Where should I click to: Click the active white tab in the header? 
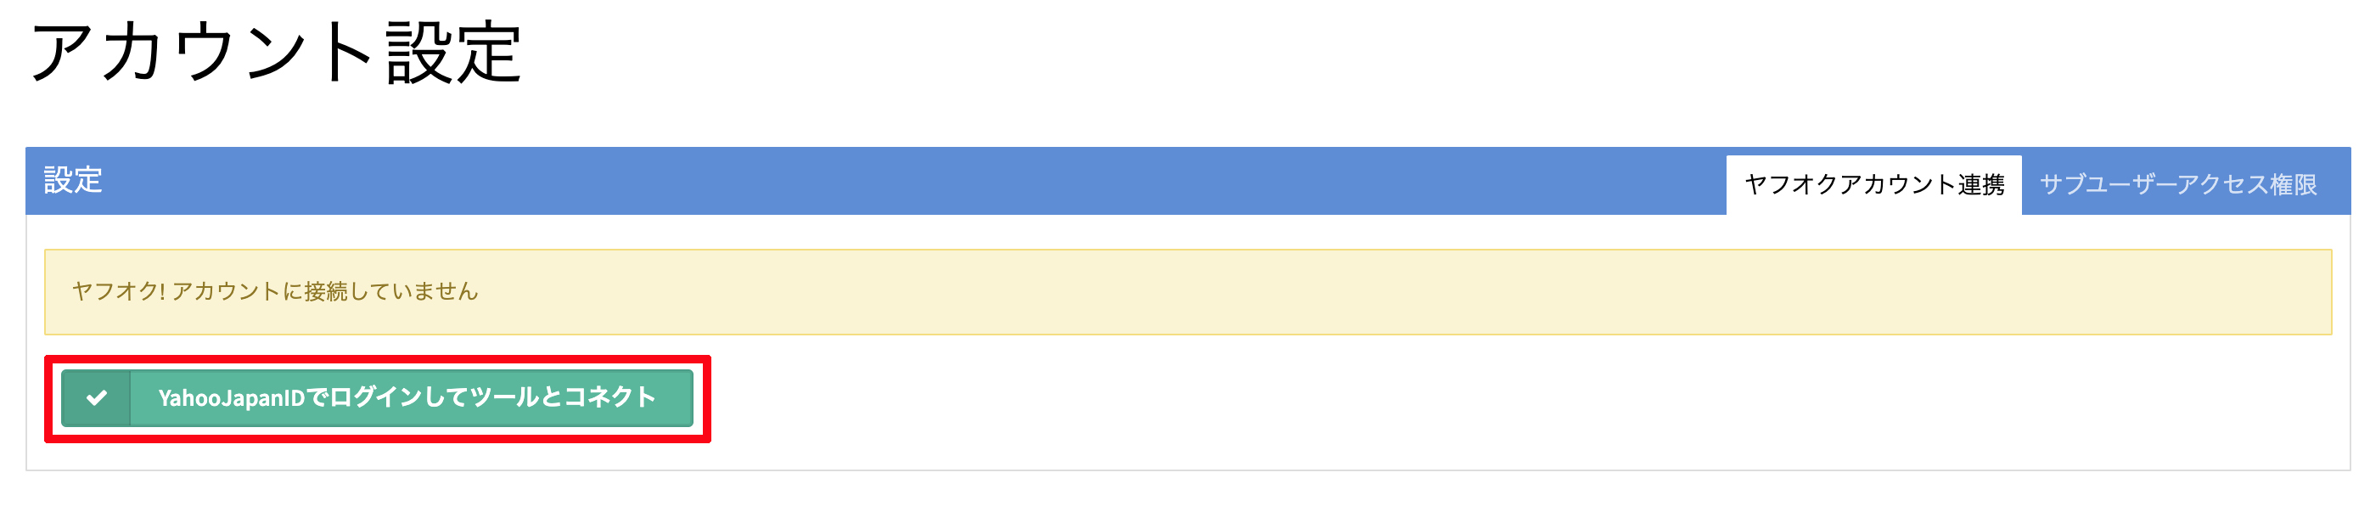tap(1873, 185)
